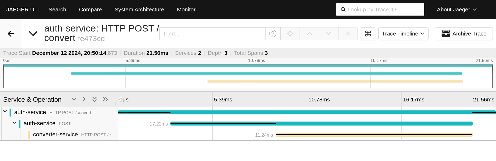Screen dimensions: 496x161
Task: Open the About Jaeger dropdown menu
Action: click(x=456, y=9)
